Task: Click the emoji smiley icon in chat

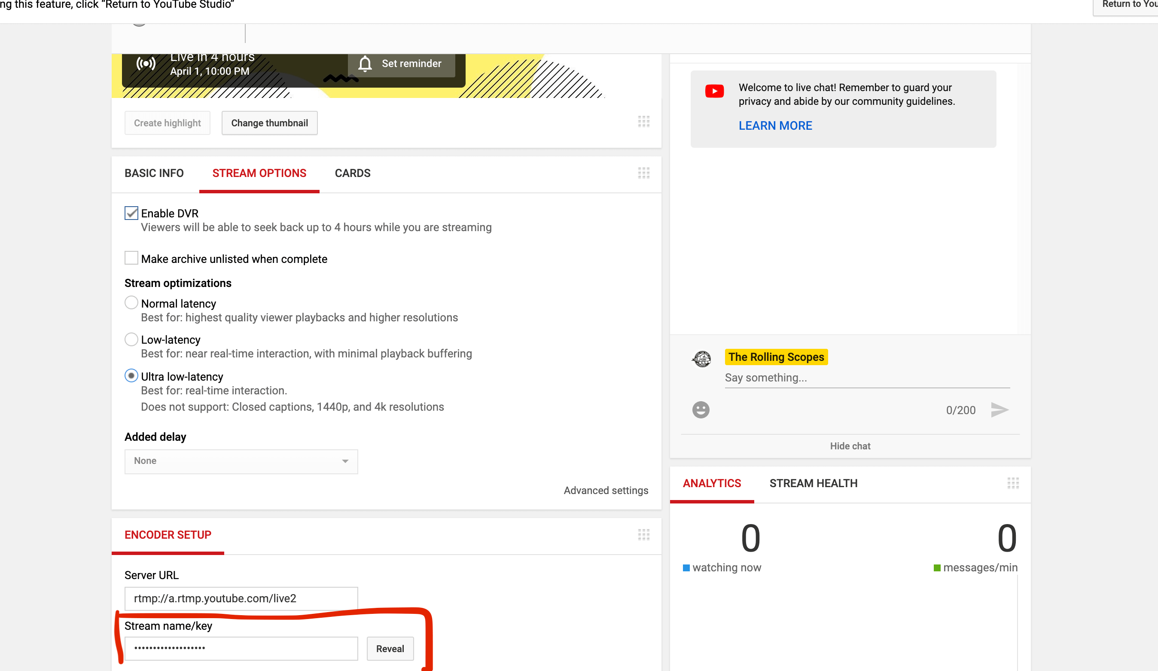Action: [x=701, y=409]
